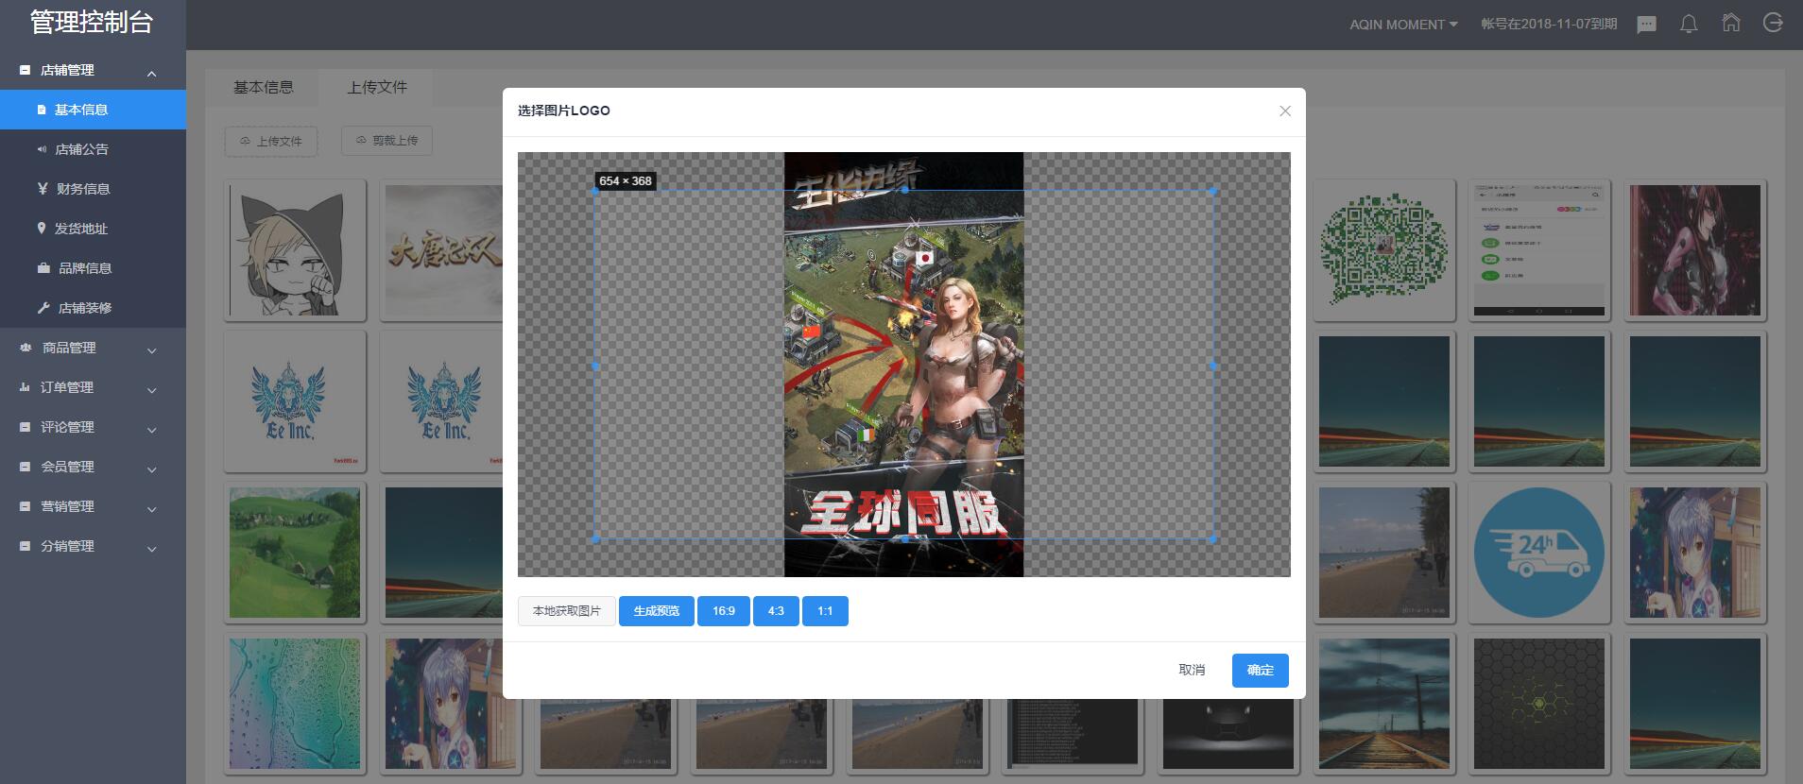Open 店铺公告 in the sidebar
Image resolution: width=1803 pixels, height=784 pixels.
tap(93, 149)
